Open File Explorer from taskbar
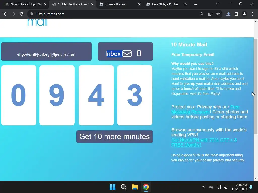The width and height of the screenshot is (258, 193). (x=135, y=187)
